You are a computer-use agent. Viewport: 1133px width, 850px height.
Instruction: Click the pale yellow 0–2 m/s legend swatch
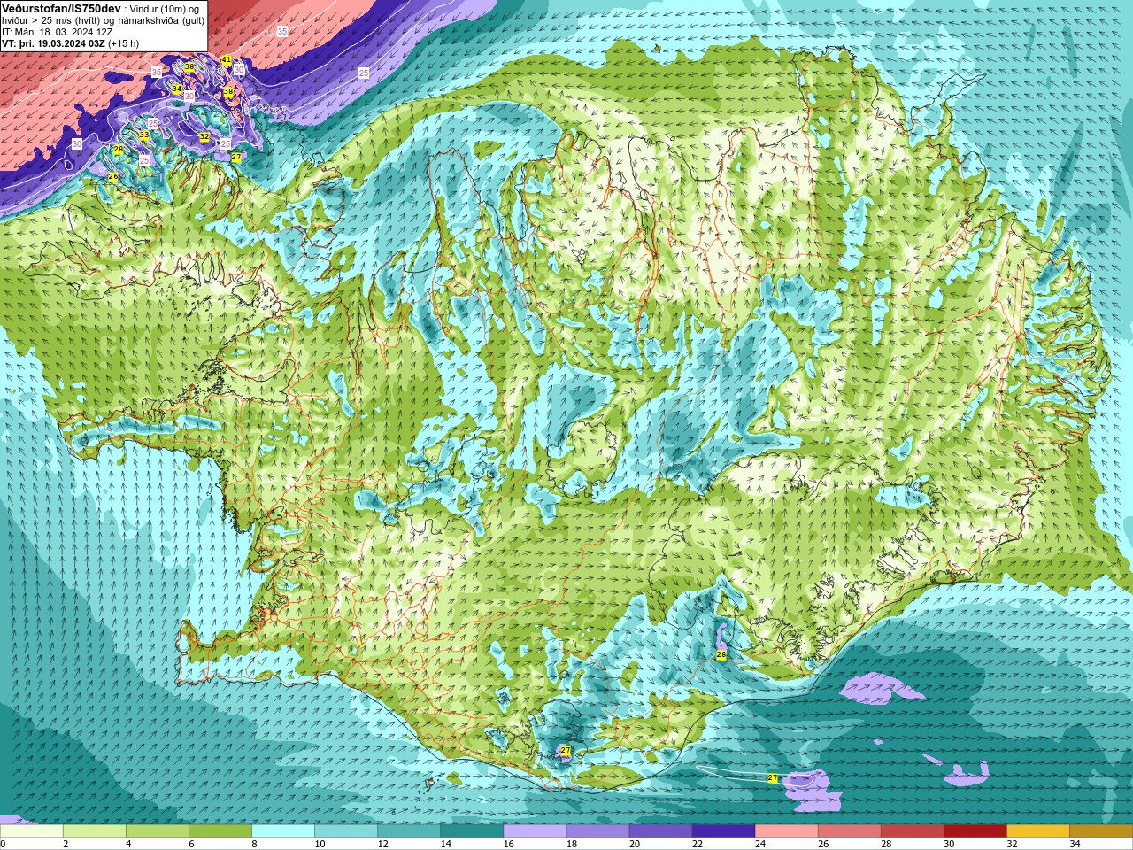[32, 831]
